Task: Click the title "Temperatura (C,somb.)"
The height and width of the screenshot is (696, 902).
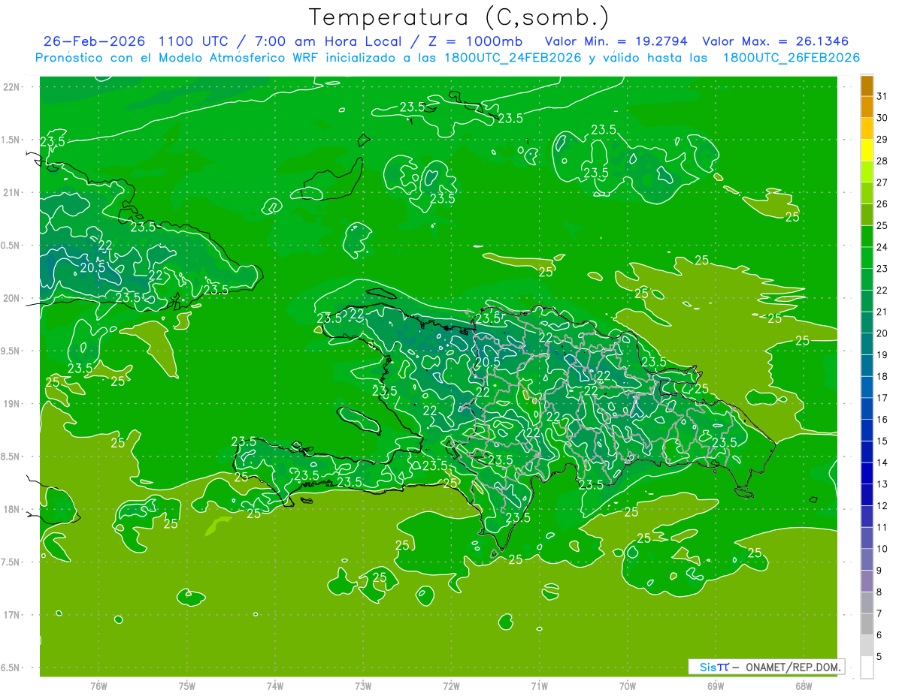Action: 459,17
